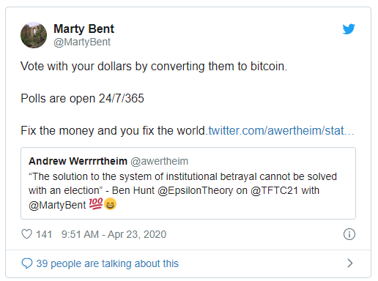Open the quoted tweet text
Screen dimensions: 378x281
(x=182, y=190)
